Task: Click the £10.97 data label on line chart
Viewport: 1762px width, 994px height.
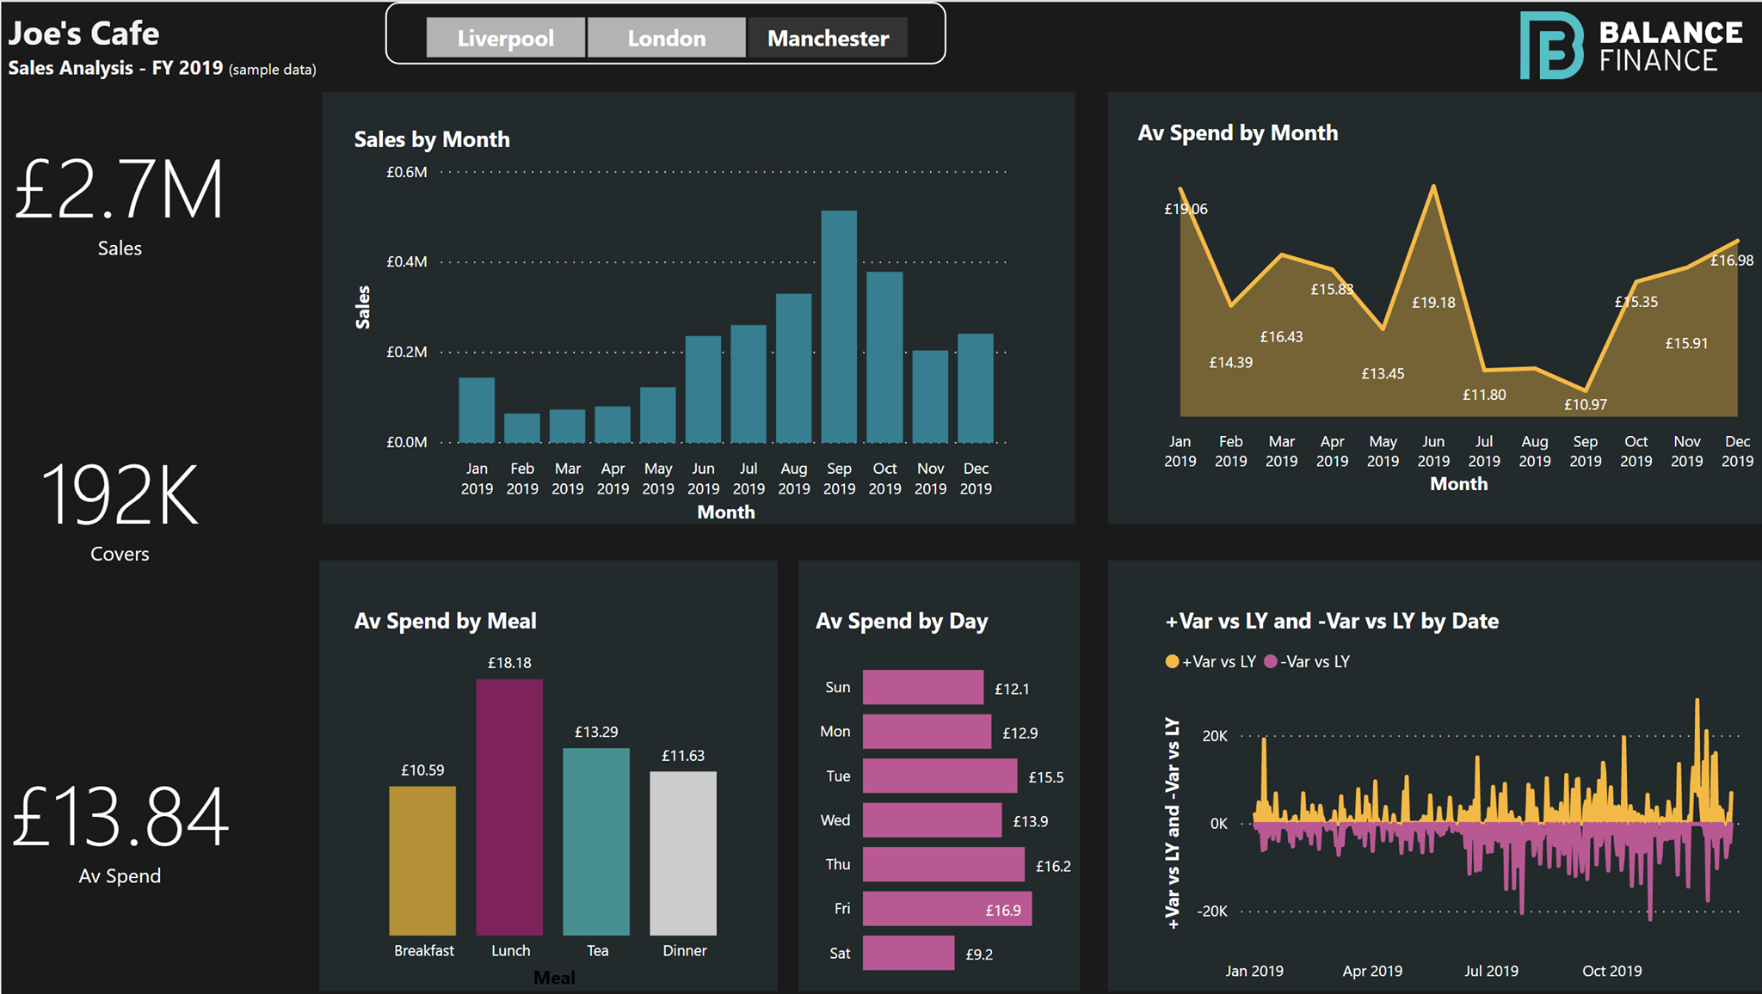Action: pos(1585,404)
